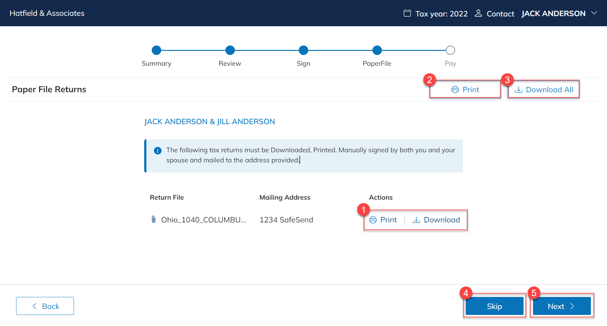Click the printer icon in the header Print button
This screenshot has width=607, height=326.
pos(455,90)
